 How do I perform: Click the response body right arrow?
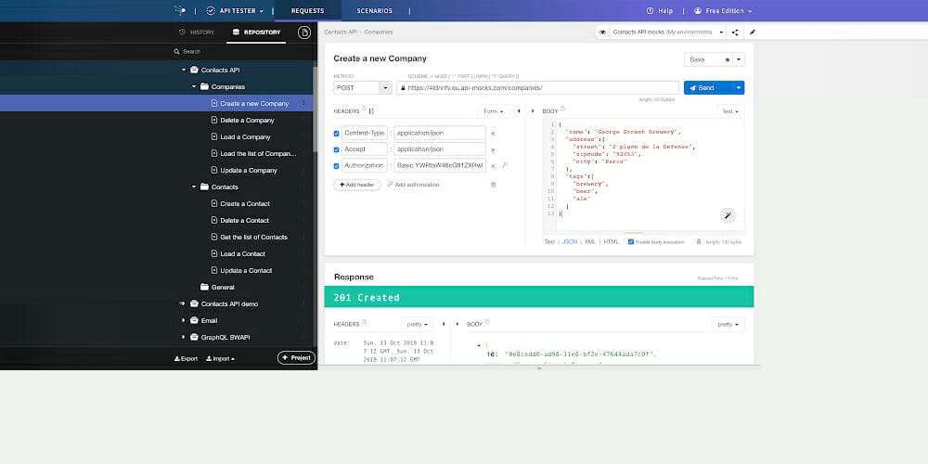457,324
